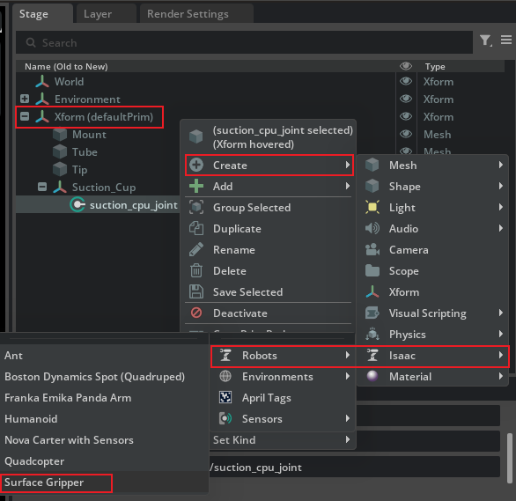Open the Environments submenu

pyautogui.click(x=284, y=377)
